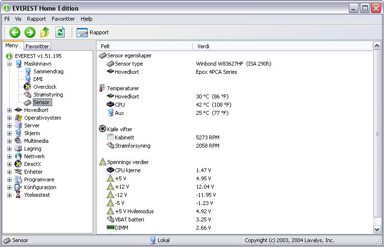Expand the Skjerm node

pos(9,134)
